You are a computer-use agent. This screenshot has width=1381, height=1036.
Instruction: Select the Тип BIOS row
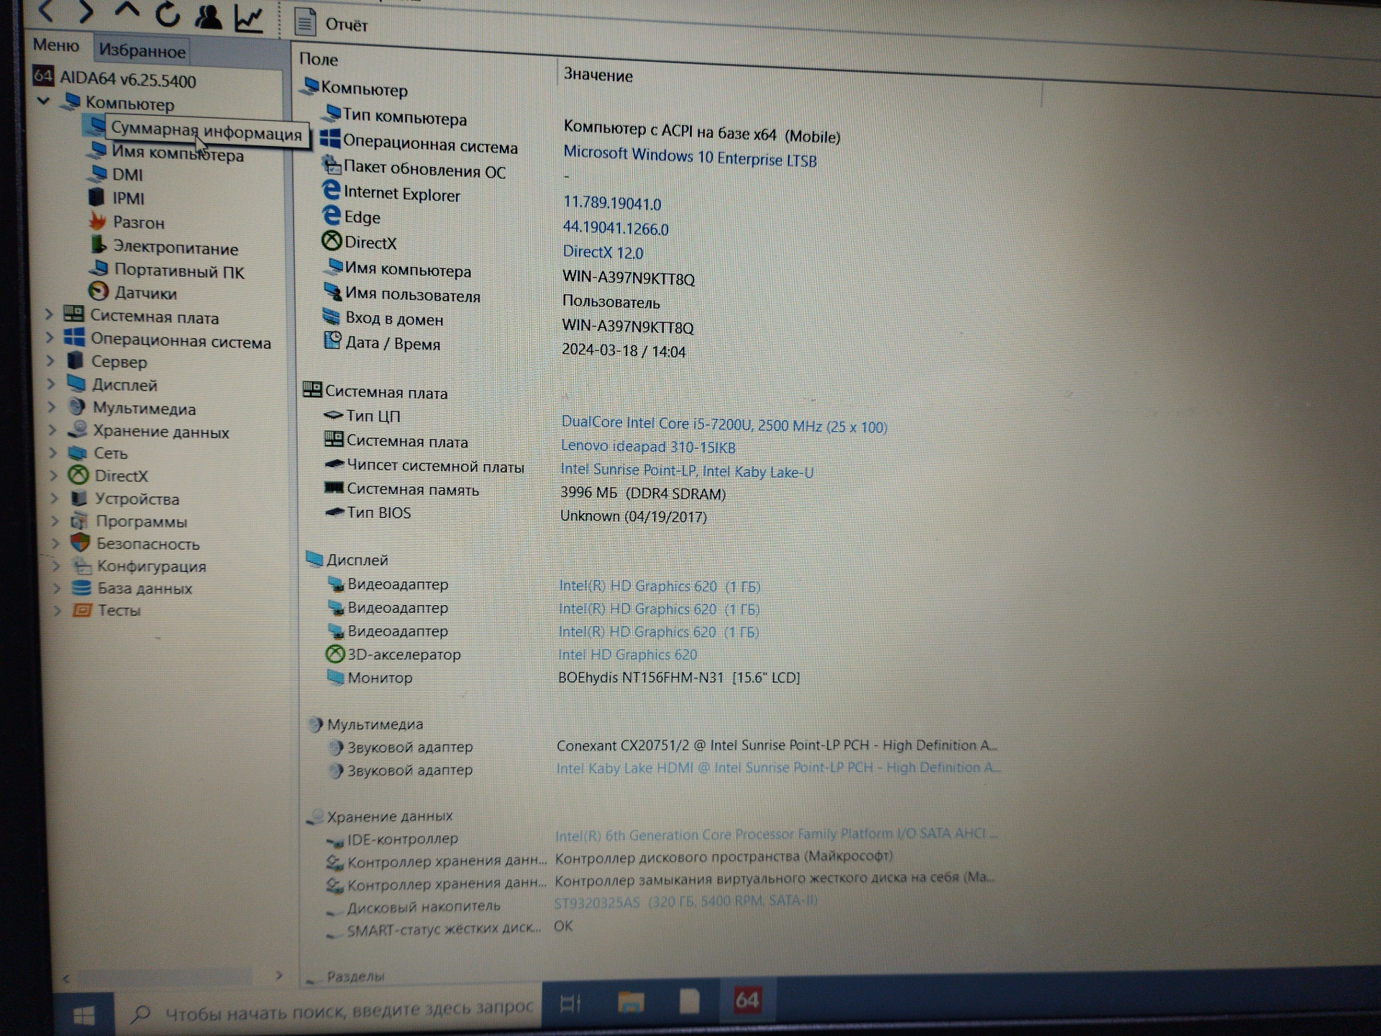[x=515, y=514]
